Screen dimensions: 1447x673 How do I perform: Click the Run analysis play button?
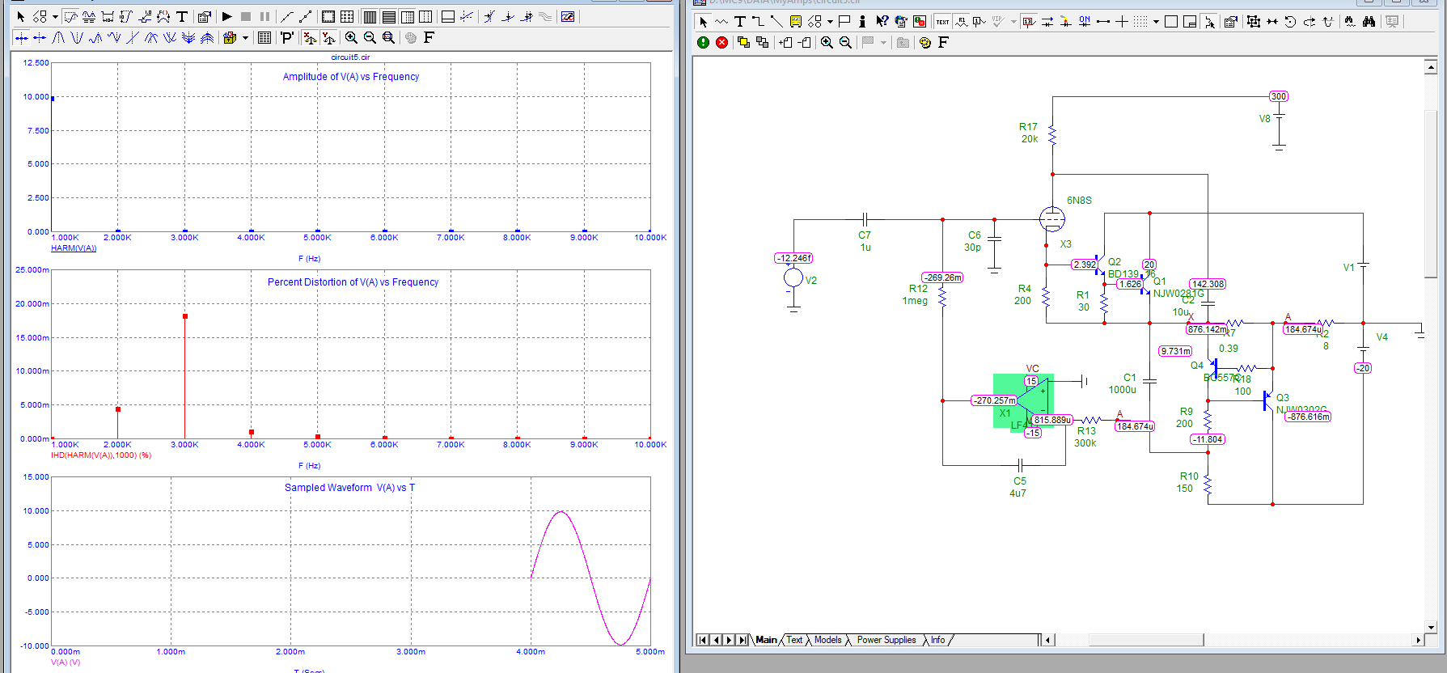[227, 16]
